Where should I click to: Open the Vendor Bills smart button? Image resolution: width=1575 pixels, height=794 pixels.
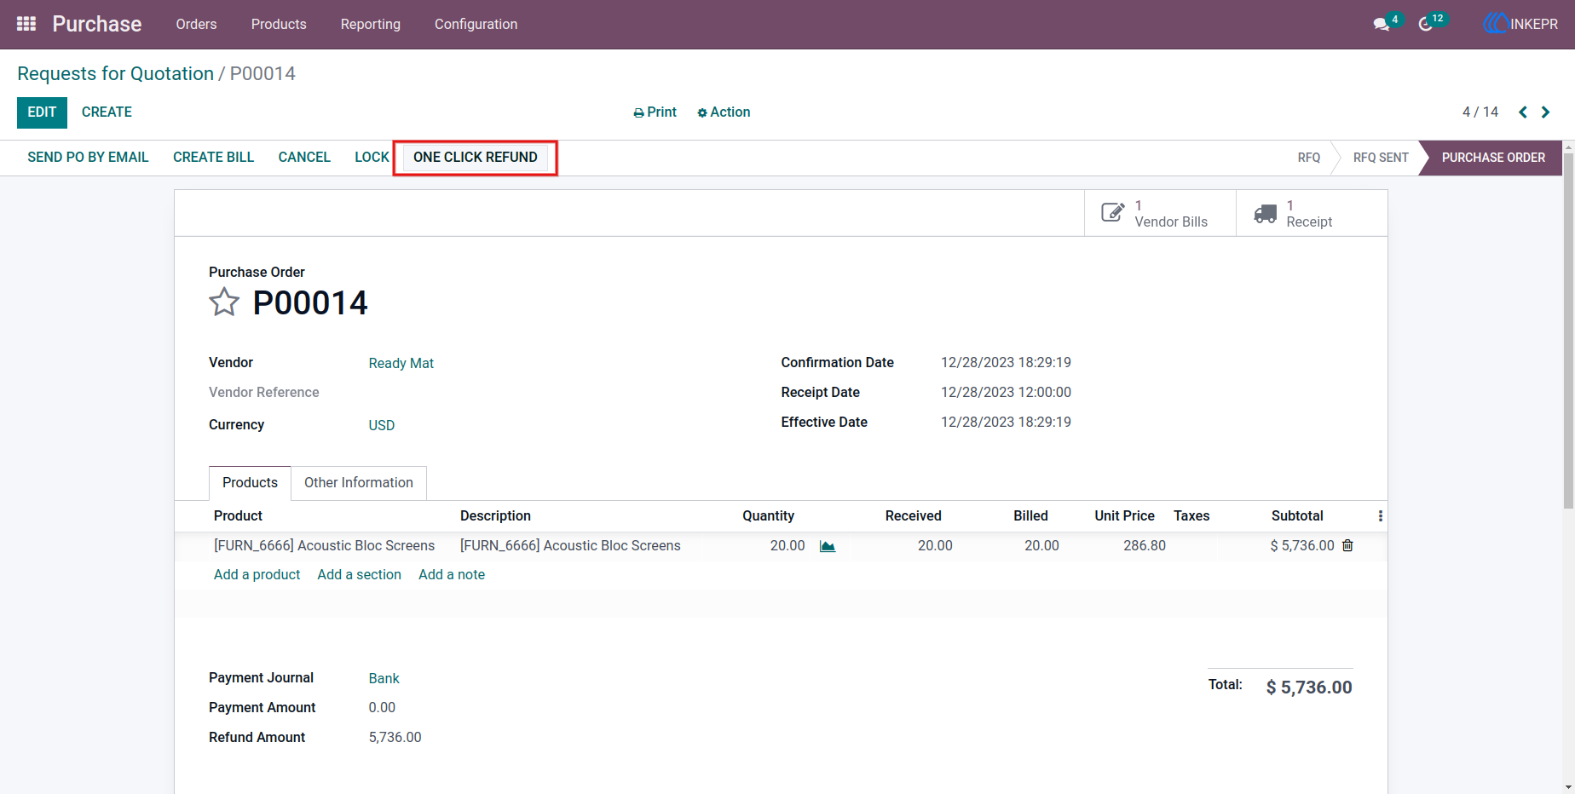click(x=1160, y=213)
